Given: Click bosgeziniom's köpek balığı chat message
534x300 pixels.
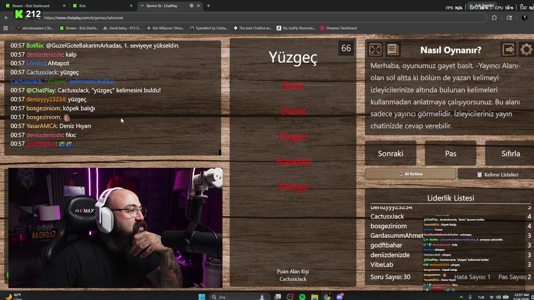Looking at the screenshot, I should [x=53, y=108].
